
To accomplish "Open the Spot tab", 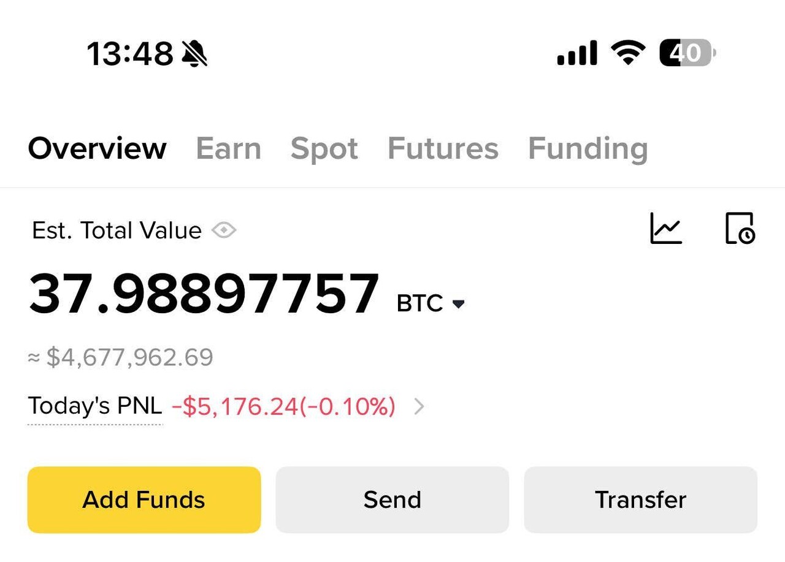I will coord(324,149).
